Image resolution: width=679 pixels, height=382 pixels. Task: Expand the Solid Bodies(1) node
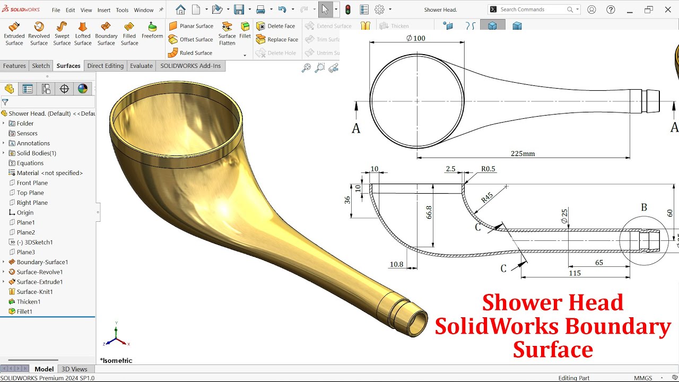coord(3,153)
